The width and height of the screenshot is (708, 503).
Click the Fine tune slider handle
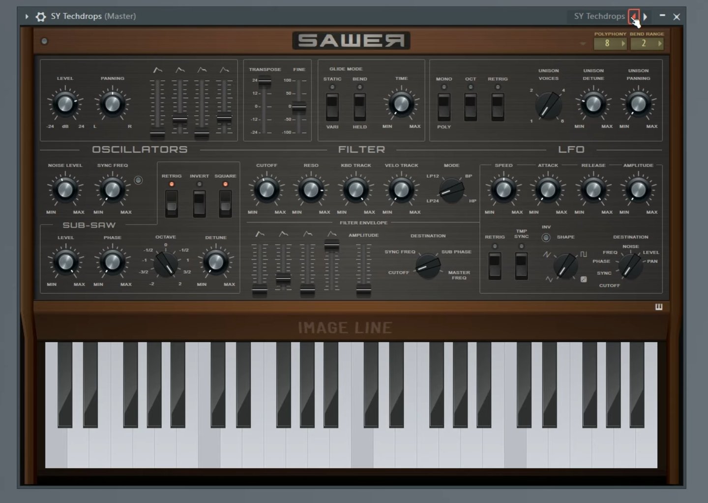(299, 107)
